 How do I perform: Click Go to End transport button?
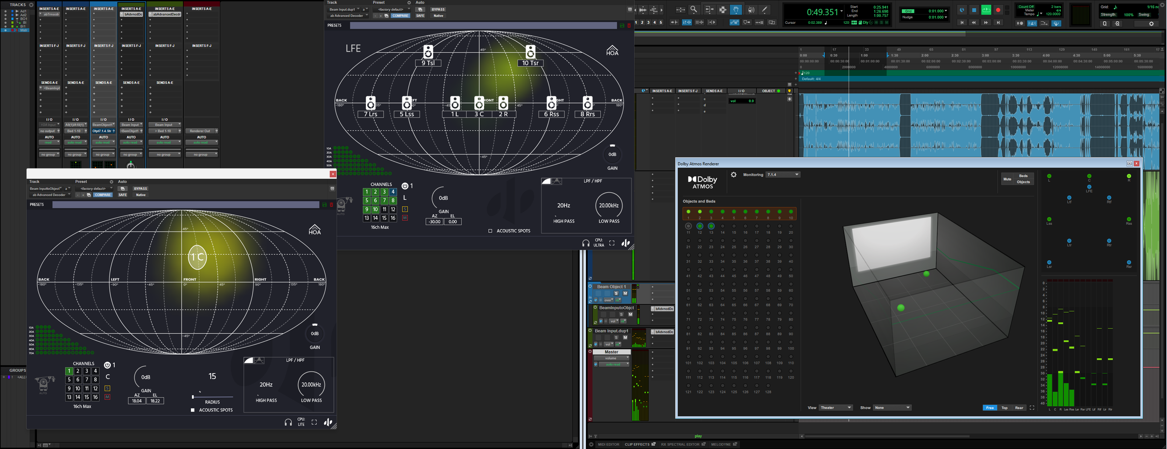[x=998, y=22]
